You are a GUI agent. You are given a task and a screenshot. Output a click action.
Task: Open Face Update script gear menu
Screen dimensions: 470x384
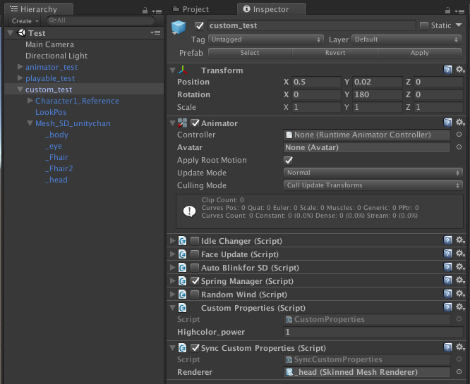pos(460,254)
